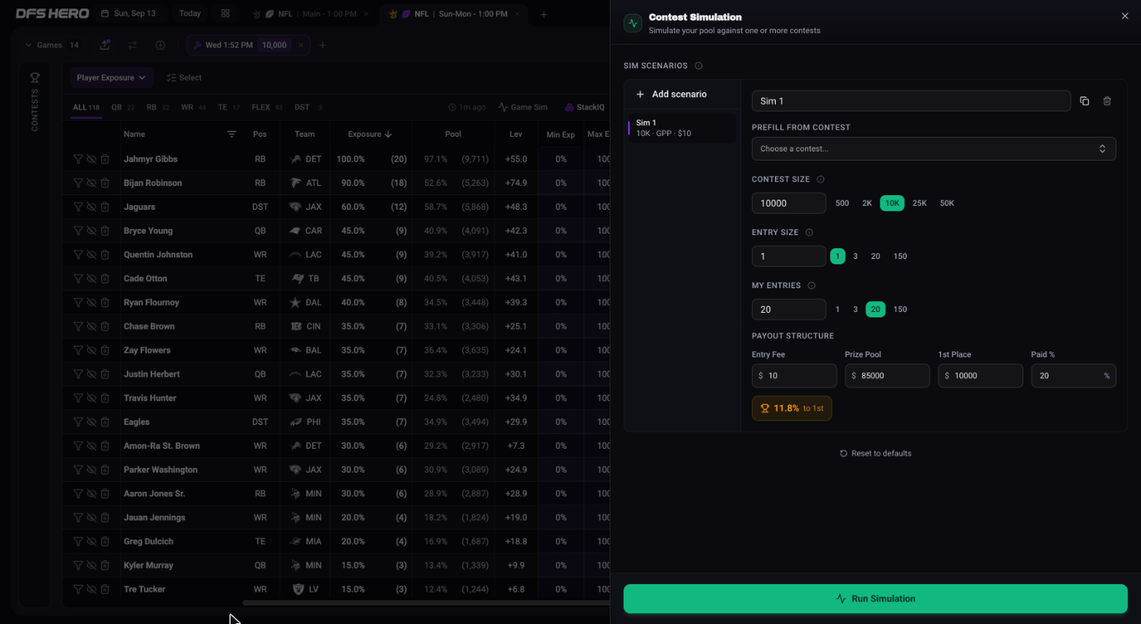Remove the Wed 1:52 PM build chip
Image resolution: width=1141 pixels, height=624 pixels.
pos(301,45)
